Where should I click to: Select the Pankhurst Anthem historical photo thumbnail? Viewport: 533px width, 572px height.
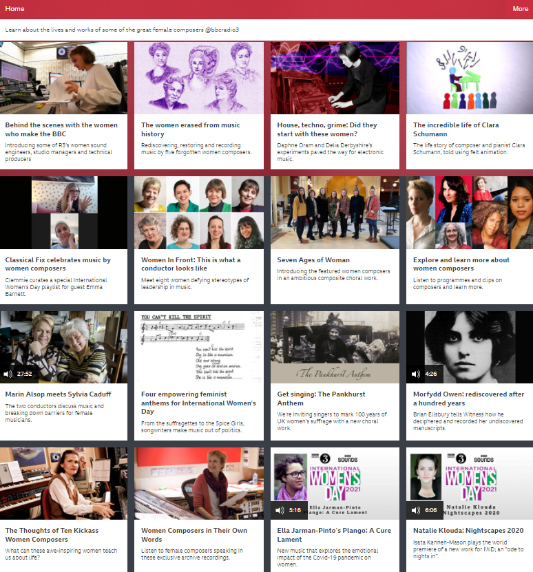click(335, 347)
